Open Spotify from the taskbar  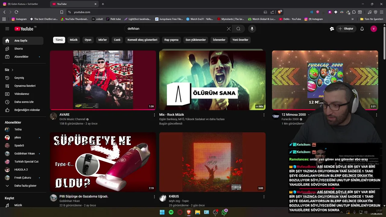[171, 212]
